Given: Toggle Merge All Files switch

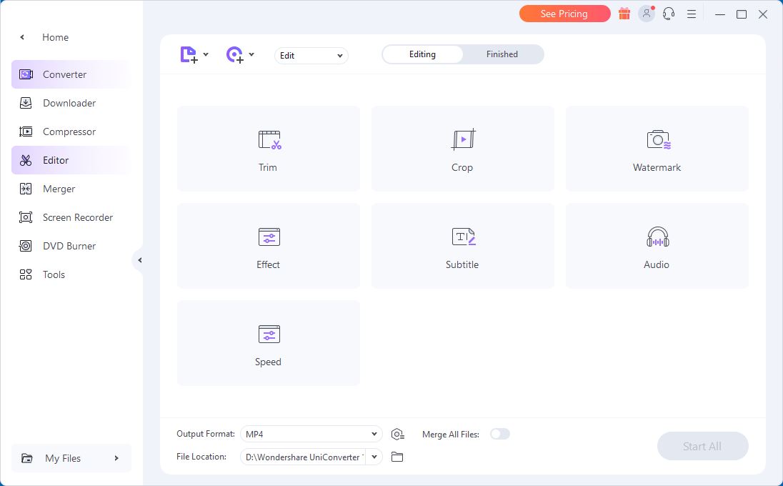Looking at the screenshot, I should tap(500, 434).
